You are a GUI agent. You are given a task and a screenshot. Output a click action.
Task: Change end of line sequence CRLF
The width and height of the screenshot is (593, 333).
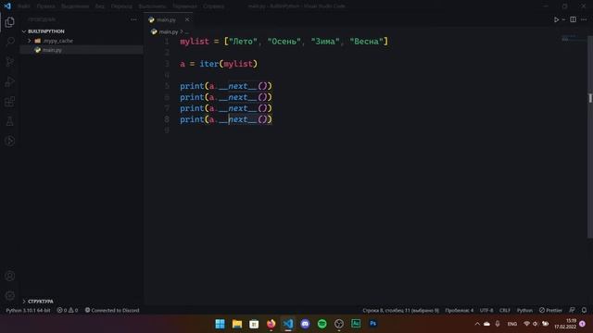point(504,311)
